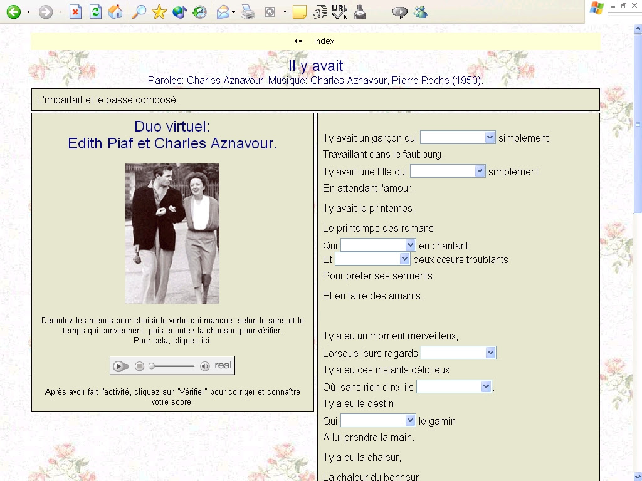Screen dimensions: 642x481
Task: Click the line 'Pour prêter ses serments'
Action: pyautogui.click(x=377, y=276)
